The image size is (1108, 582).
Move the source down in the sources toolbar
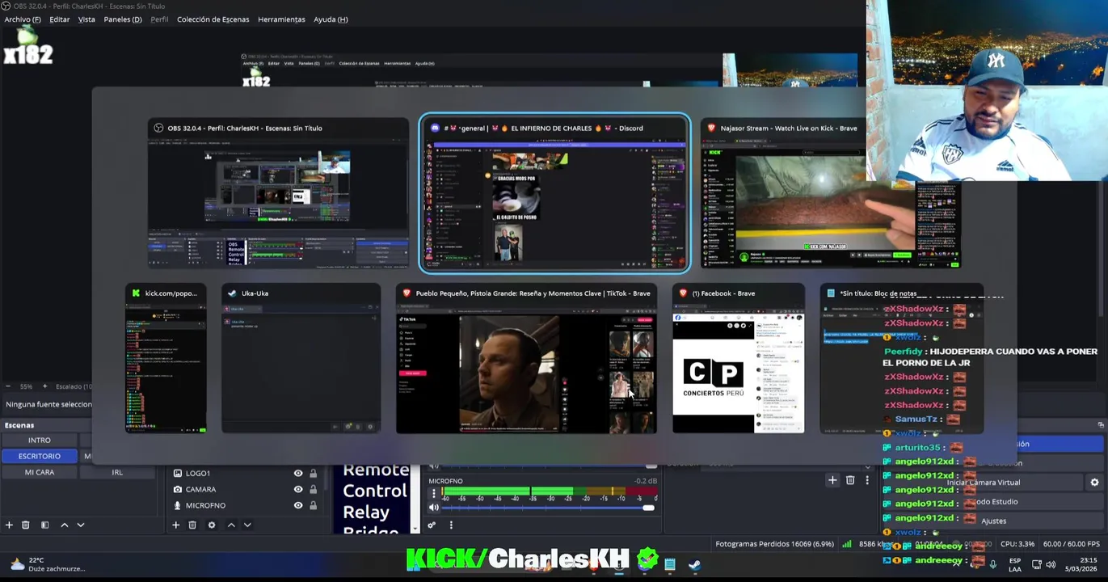pyautogui.click(x=247, y=525)
